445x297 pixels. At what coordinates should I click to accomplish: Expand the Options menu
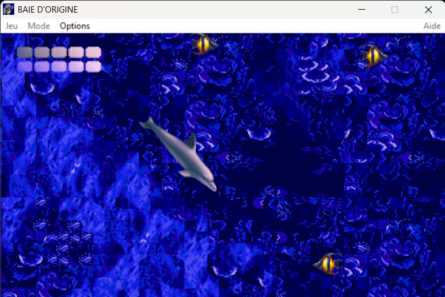[75, 26]
